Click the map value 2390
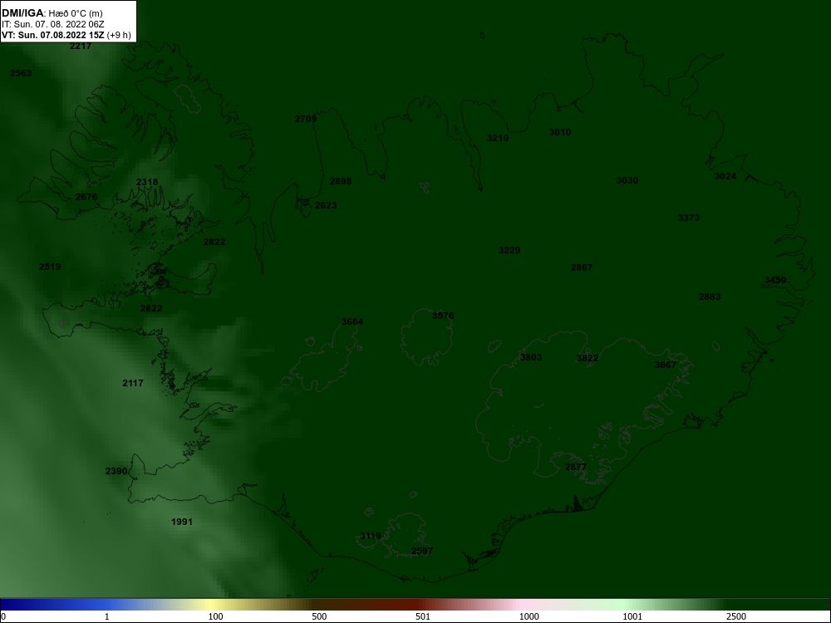The image size is (831, 623). tap(116, 472)
